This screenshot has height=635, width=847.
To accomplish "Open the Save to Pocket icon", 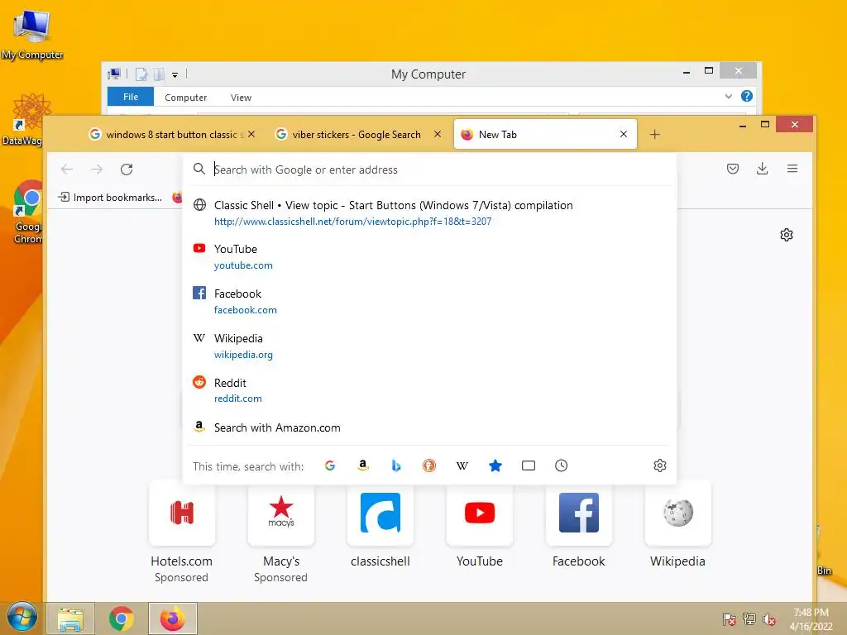I will click(x=733, y=169).
